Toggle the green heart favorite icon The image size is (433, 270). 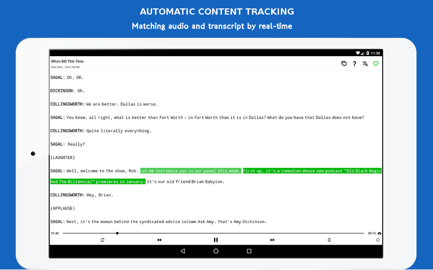[376, 64]
